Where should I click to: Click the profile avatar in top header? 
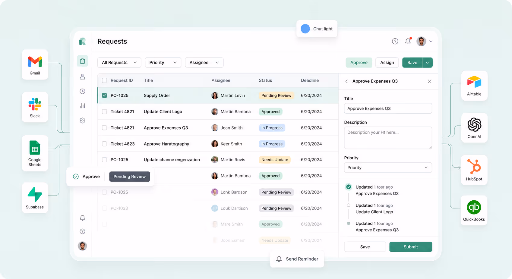(421, 41)
